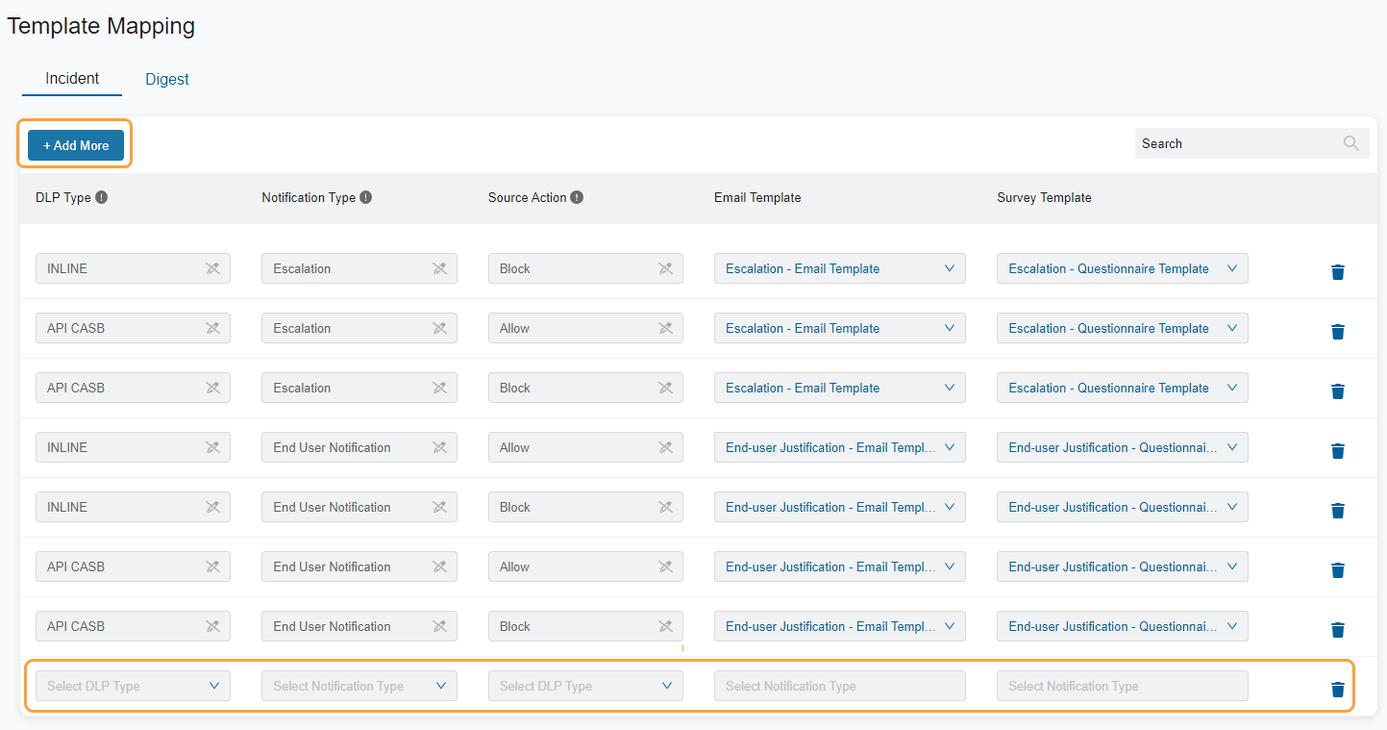Delete the API CASB Escalation Allow row
Screen dimensions: 1387x730
(x=1337, y=332)
